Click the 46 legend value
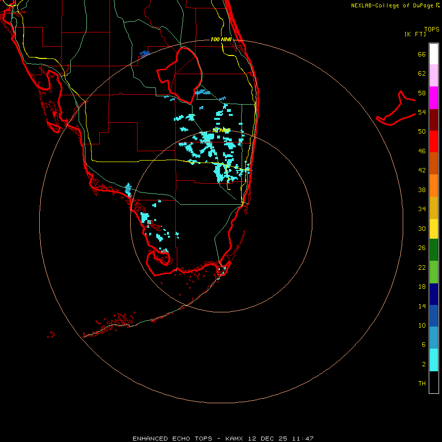The image size is (442, 442). tap(422, 151)
